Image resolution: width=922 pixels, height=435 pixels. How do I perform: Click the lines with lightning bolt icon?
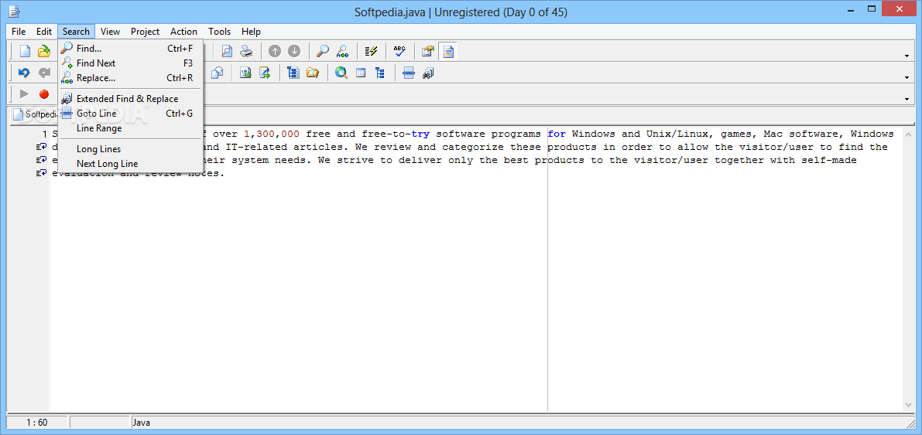click(371, 52)
